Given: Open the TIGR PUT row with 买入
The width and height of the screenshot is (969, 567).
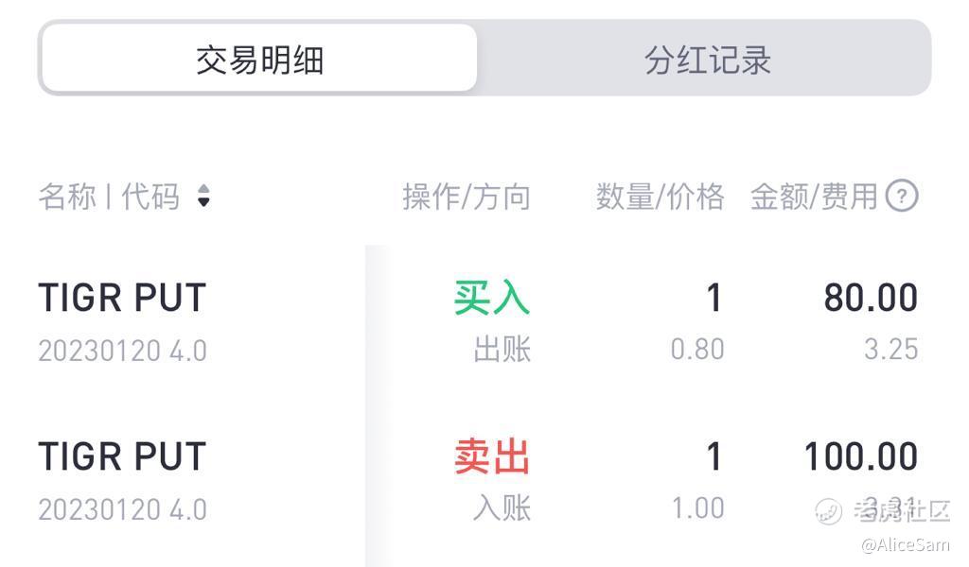Looking at the screenshot, I should pyautogui.click(x=122, y=299).
